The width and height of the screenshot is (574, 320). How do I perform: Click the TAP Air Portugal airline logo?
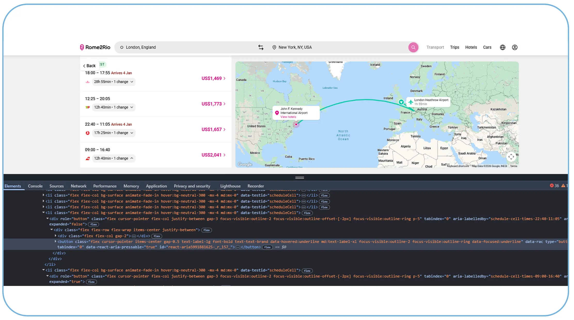(x=88, y=107)
